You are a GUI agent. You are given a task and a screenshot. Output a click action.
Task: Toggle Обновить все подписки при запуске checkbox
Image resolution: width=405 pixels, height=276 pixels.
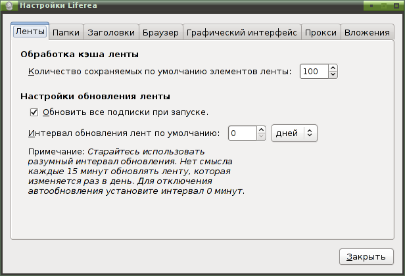(x=34, y=112)
